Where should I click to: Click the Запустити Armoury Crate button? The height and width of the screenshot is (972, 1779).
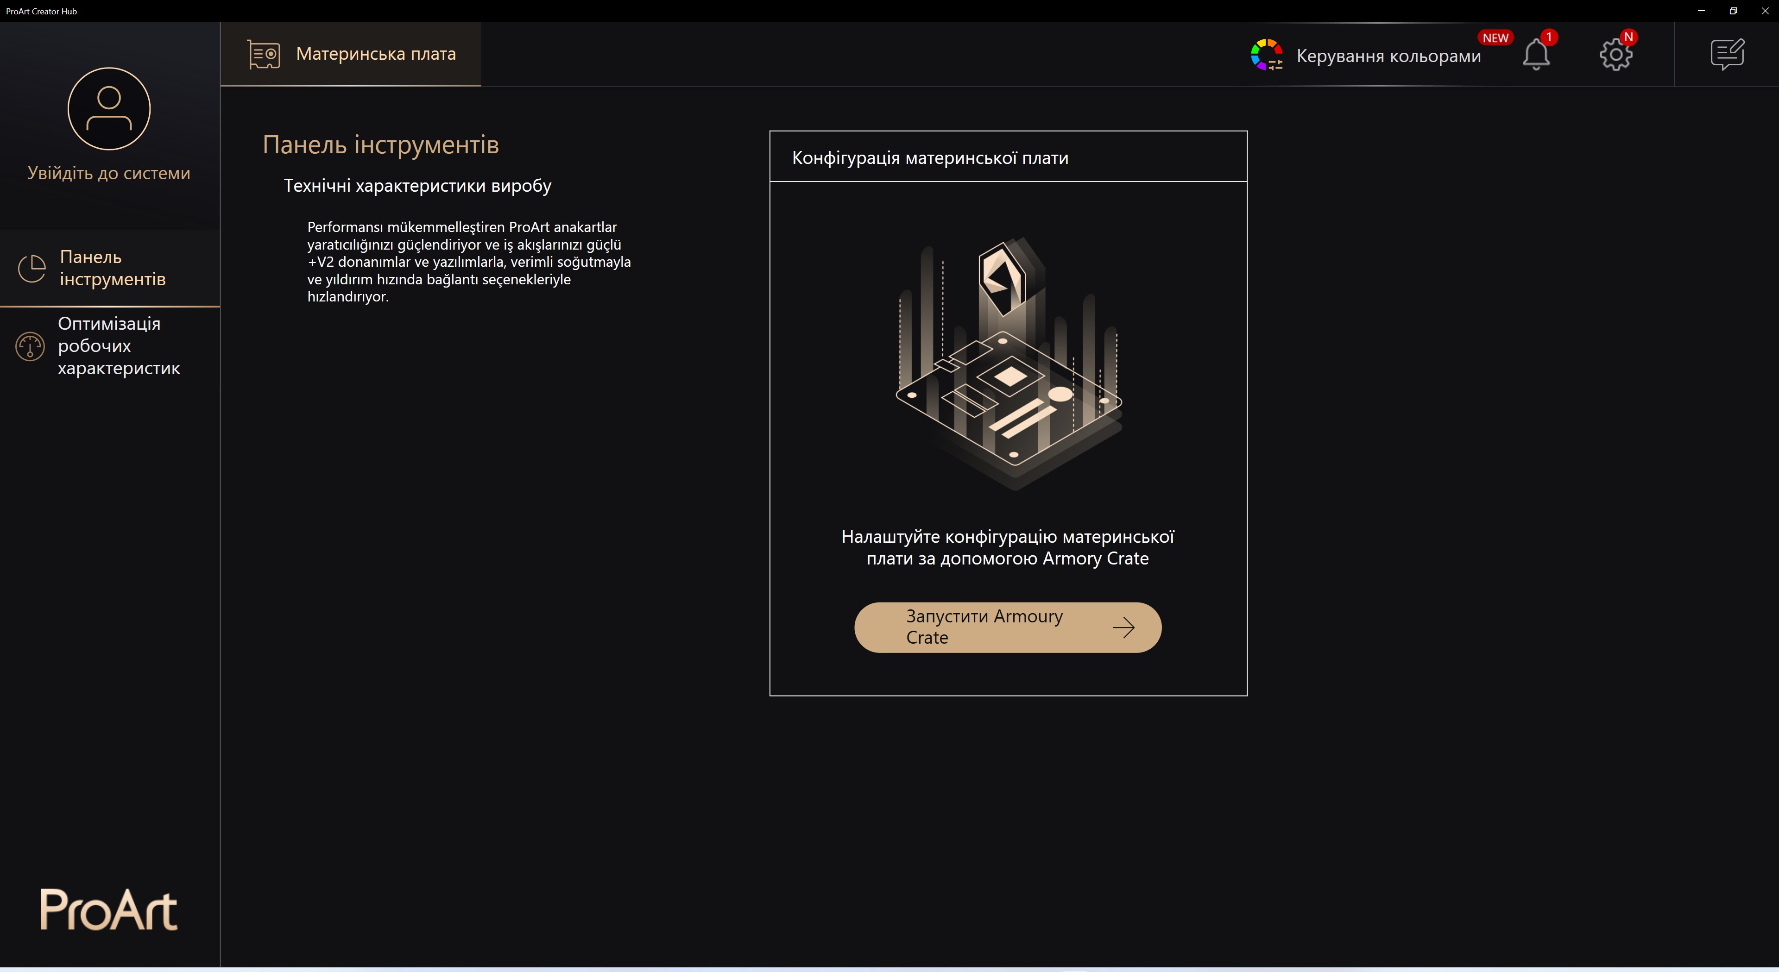click(1008, 627)
